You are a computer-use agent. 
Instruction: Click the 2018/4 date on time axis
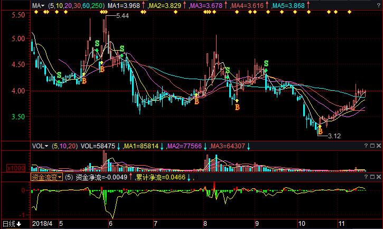click(x=43, y=224)
